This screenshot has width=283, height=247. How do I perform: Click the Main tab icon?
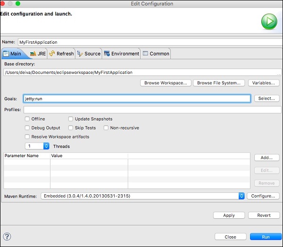6,54
